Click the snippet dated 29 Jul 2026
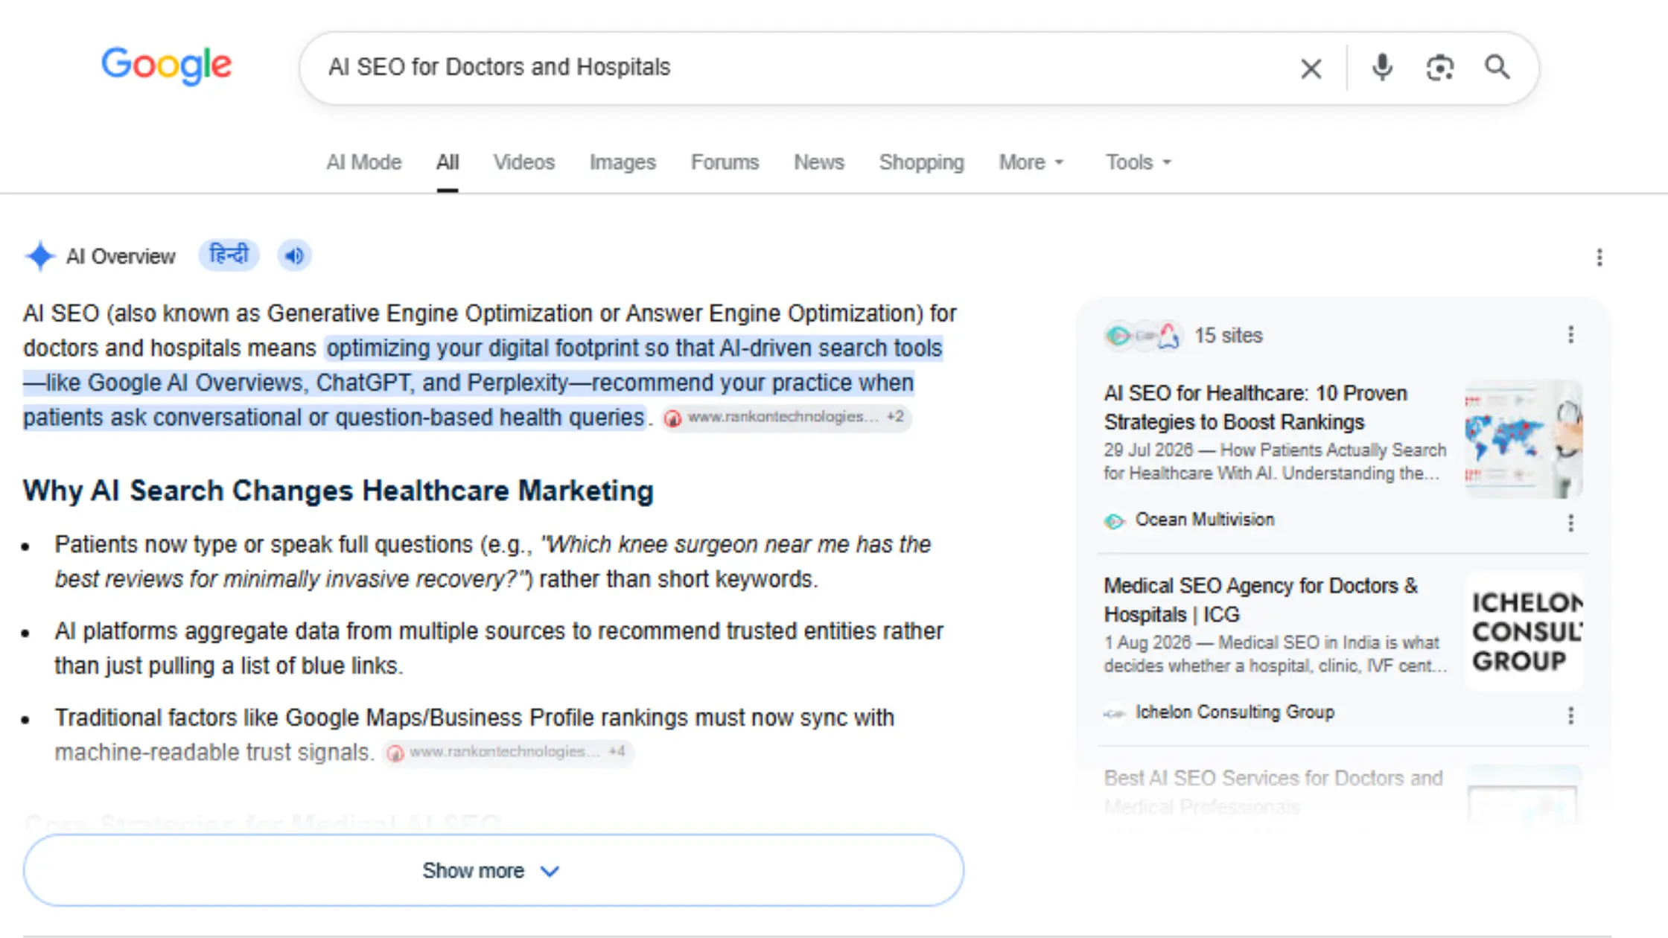This screenshot has height=938, width=1668. (x=1276, y=462)
